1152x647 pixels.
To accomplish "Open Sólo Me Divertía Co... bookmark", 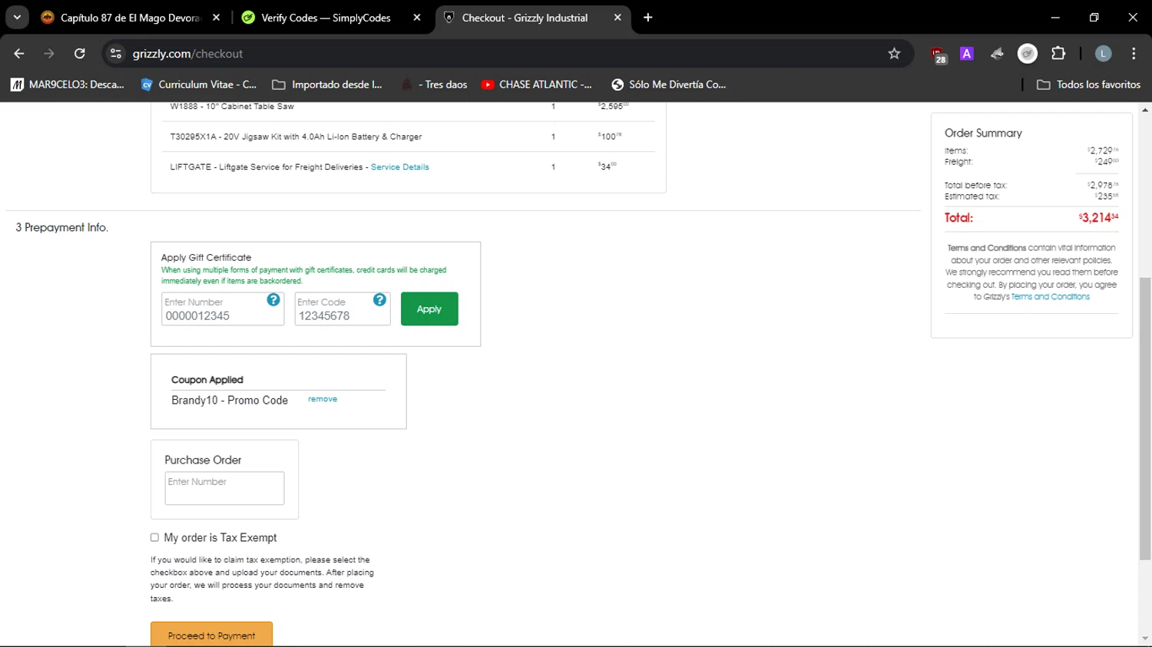I will pyautogui.click(x=669, y=84).
